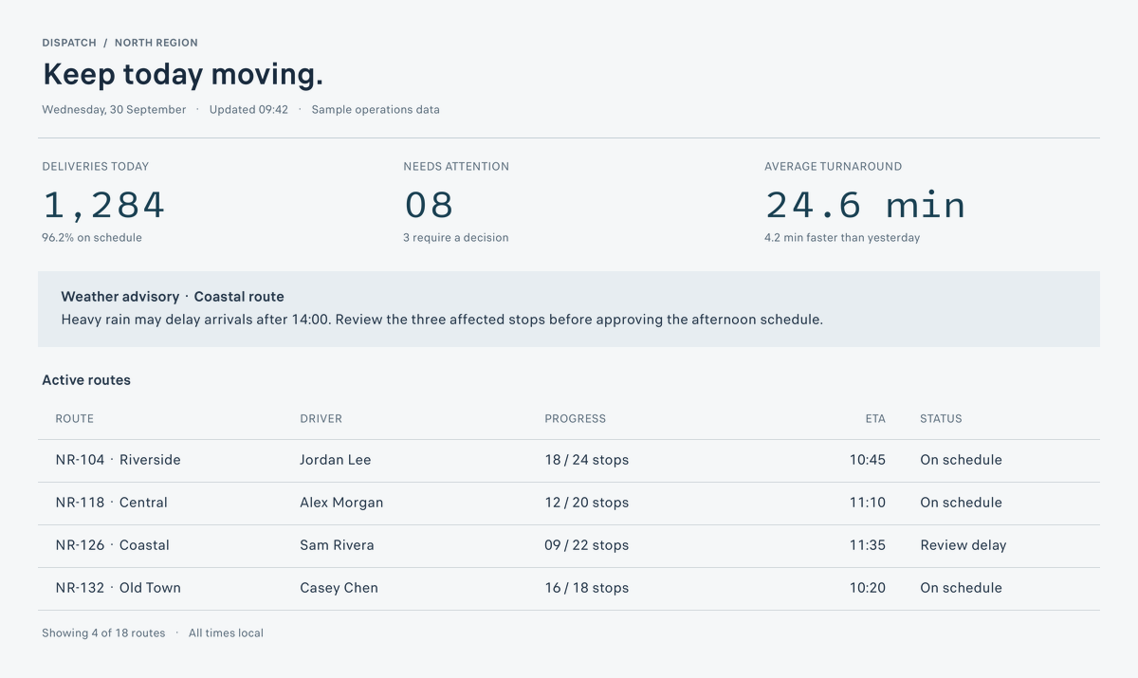Click the ROUTE column header
Screen dimensions: 1138x678
tap(75, 418)
